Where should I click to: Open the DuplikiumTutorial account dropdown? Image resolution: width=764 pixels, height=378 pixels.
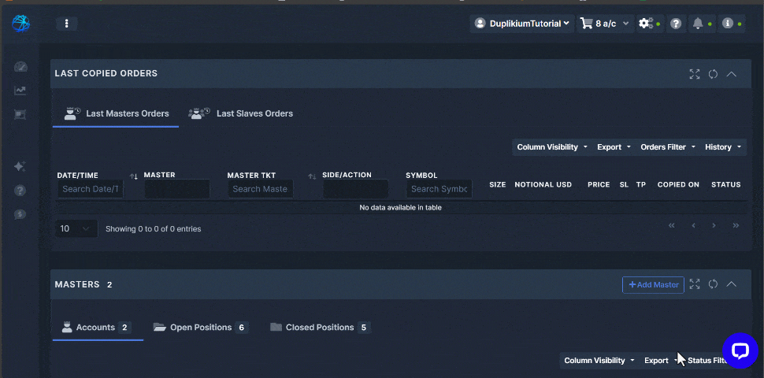pyautogui.click(x=521, y=24)
